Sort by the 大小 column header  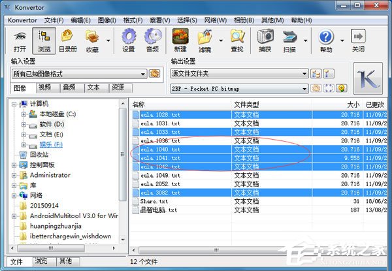[338, 104]
